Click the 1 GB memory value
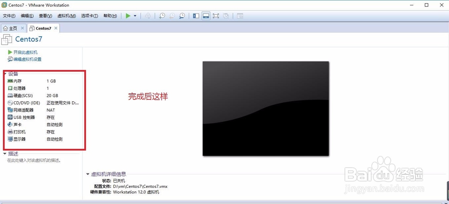Viewport: 449px width, 204px height. coord(51,81)
